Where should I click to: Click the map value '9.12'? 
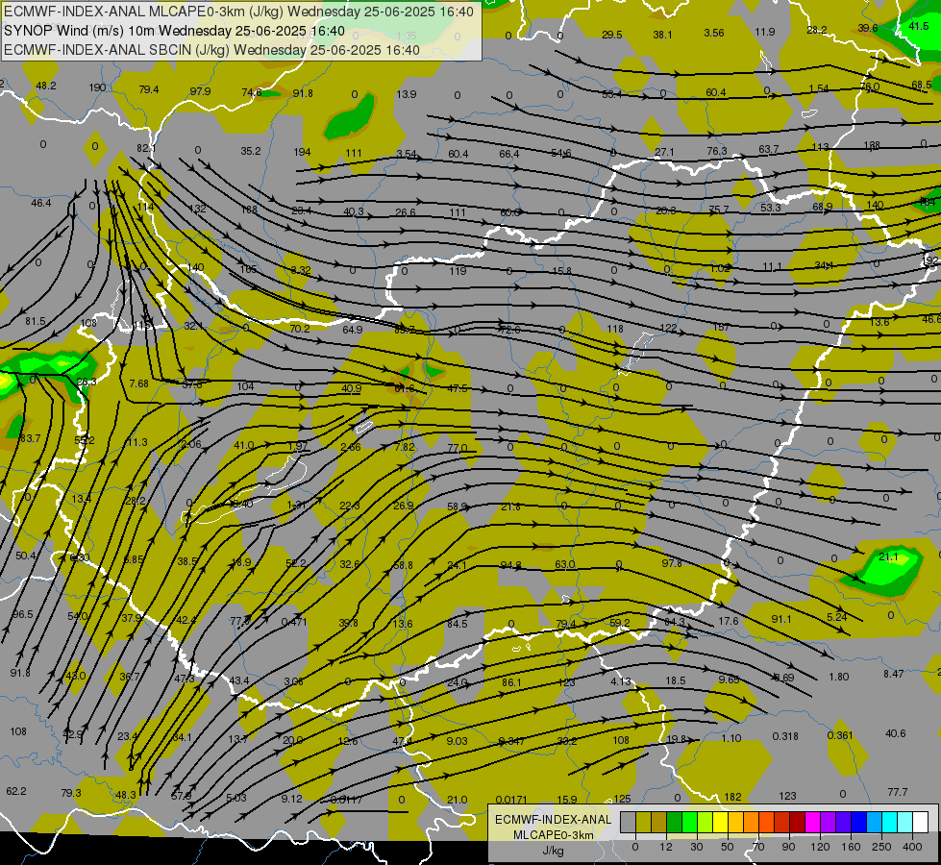pos(291,799)
